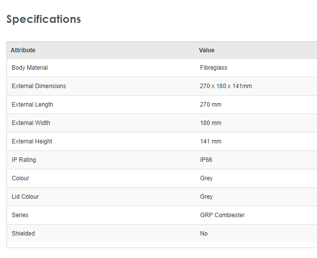Click the 270 mm length value
Viewport: 317px width, 258px height.
[x=211, y=105]
